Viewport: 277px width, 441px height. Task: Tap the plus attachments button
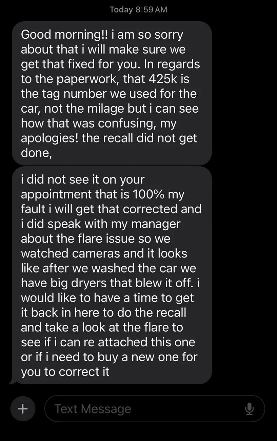(x=23, y=409)
